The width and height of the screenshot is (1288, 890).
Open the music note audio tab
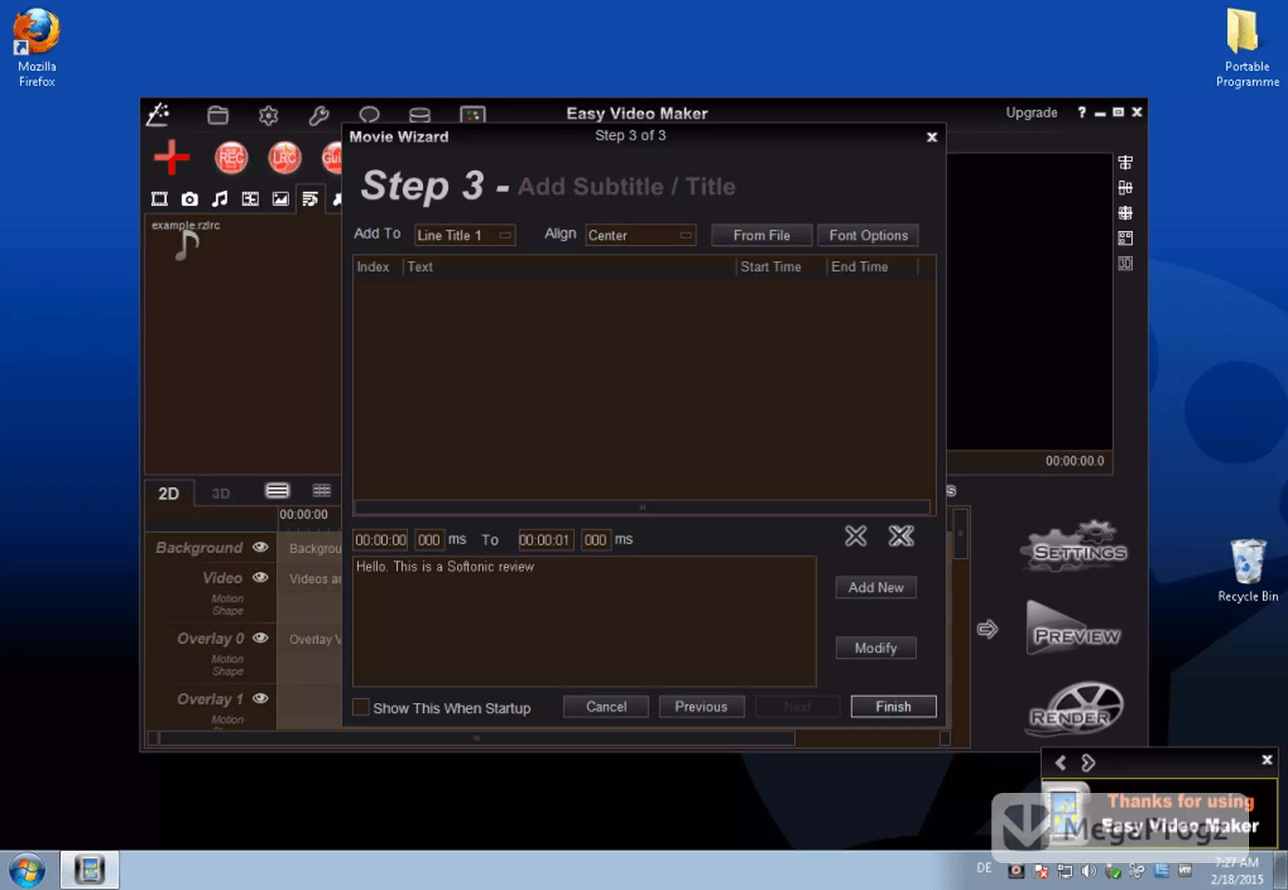[x=220, y=199]
